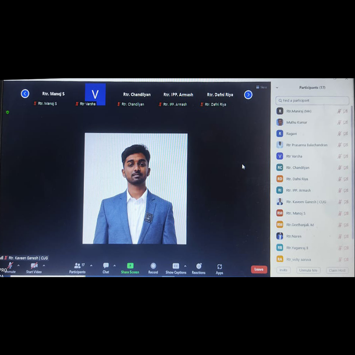Select Rtr. Kaveen Ganesh in participants list
The image size is (355, 355).
(x=306, y=202)
